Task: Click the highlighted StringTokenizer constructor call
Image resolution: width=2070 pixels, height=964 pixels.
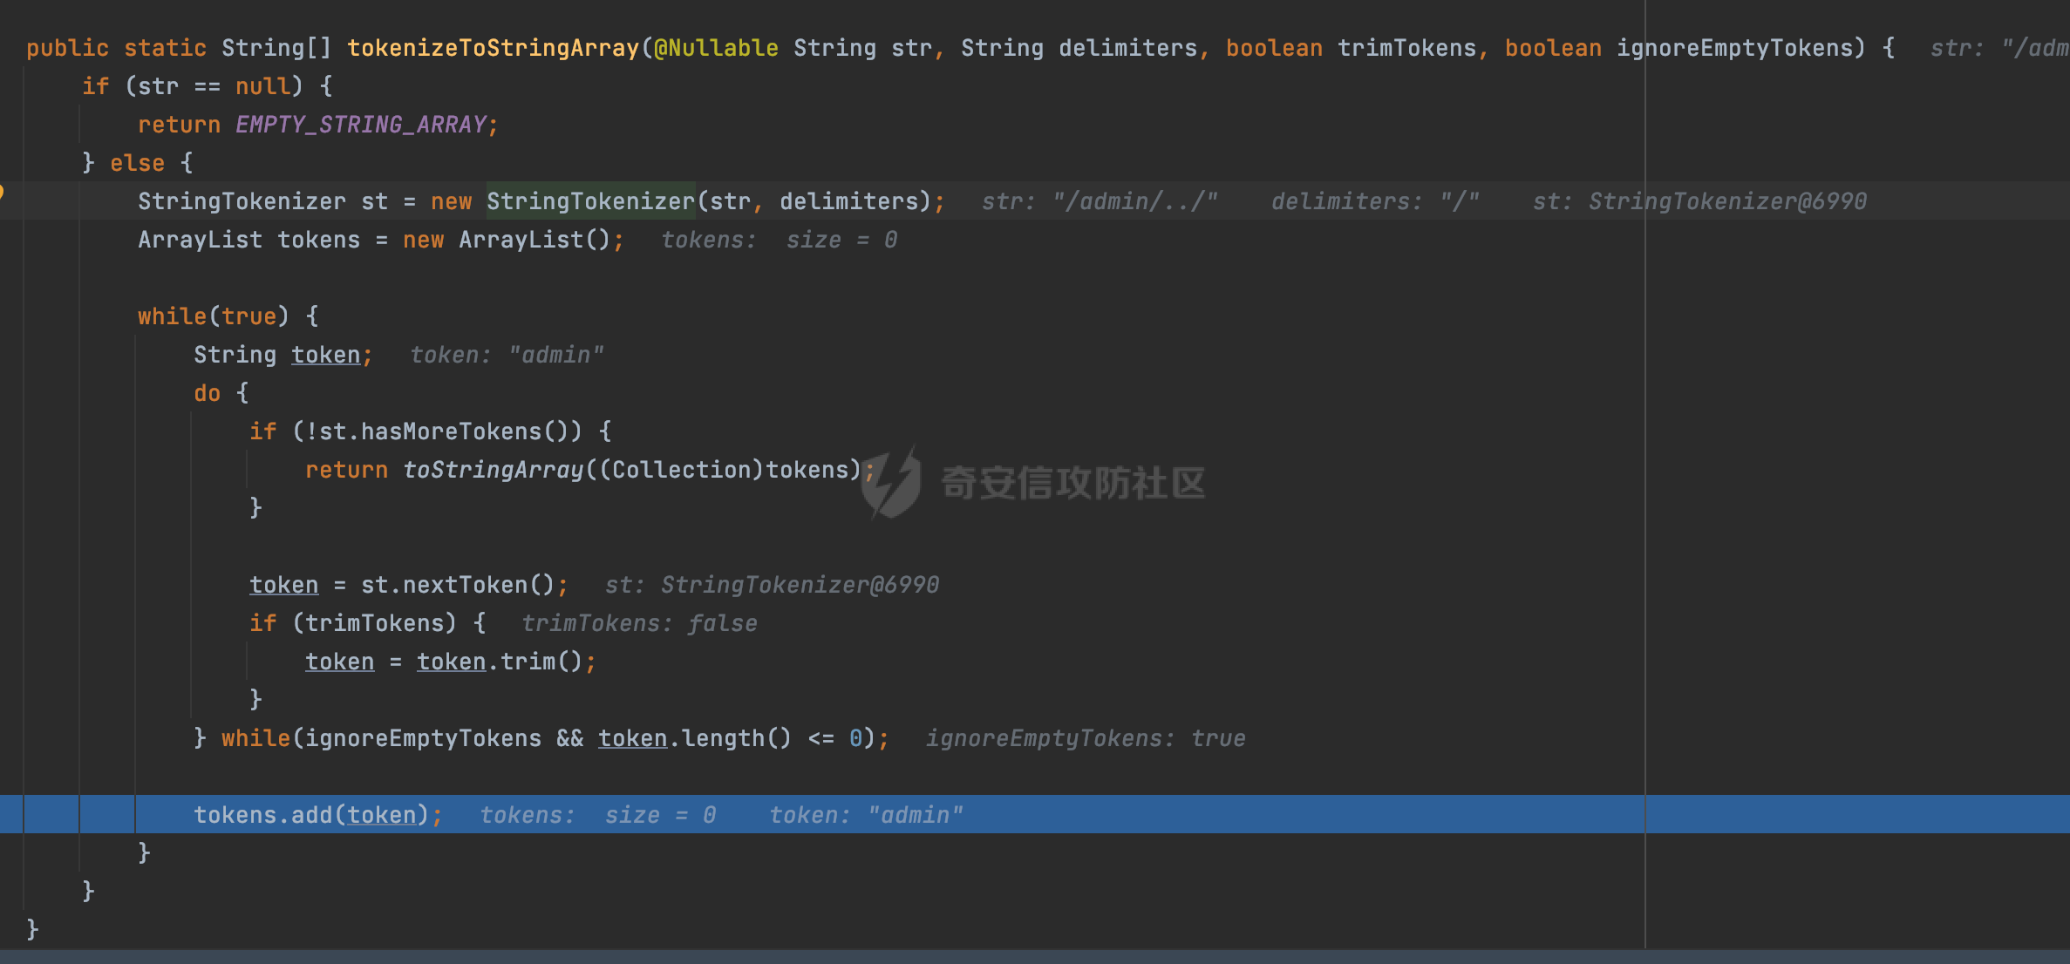Action: (x=590, y=201)
